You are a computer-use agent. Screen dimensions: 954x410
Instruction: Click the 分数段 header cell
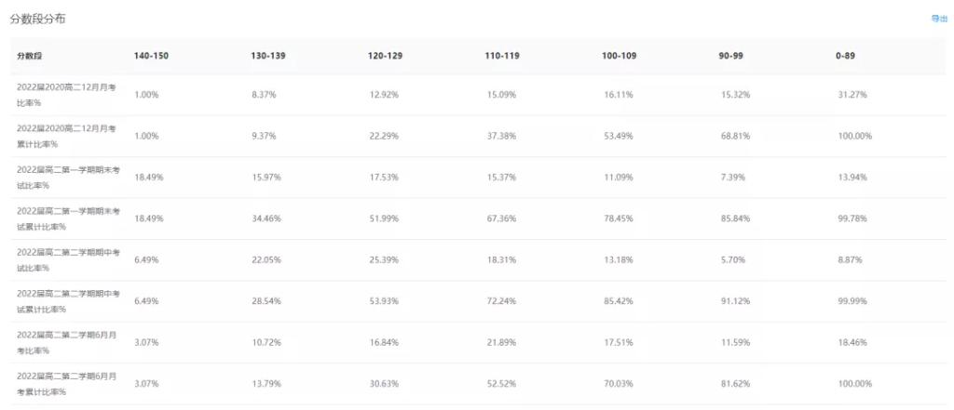point(29,56)
